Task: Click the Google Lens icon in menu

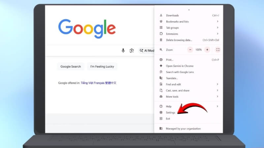Action: coord(161,72)
